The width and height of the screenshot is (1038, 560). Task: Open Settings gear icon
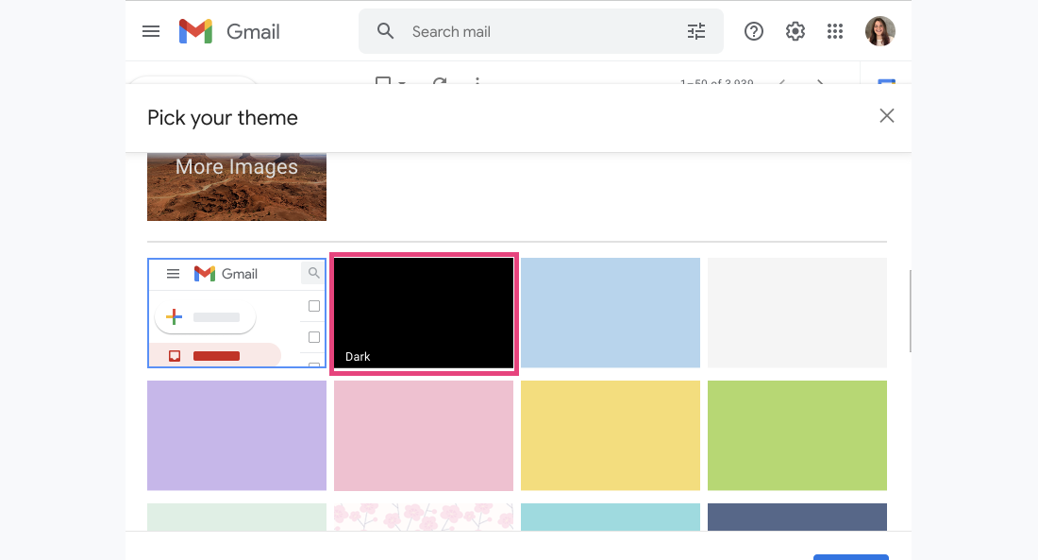(x=795, y=31)
